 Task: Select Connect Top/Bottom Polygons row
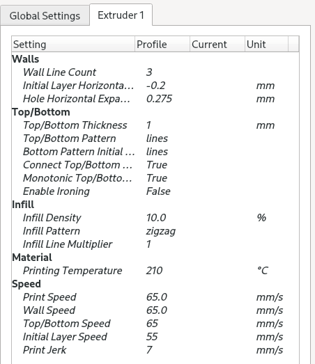155,165
